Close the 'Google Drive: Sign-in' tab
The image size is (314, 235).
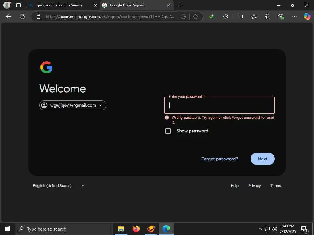click(169, 6)
